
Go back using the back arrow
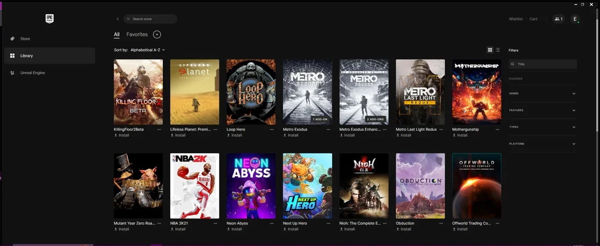117,19
